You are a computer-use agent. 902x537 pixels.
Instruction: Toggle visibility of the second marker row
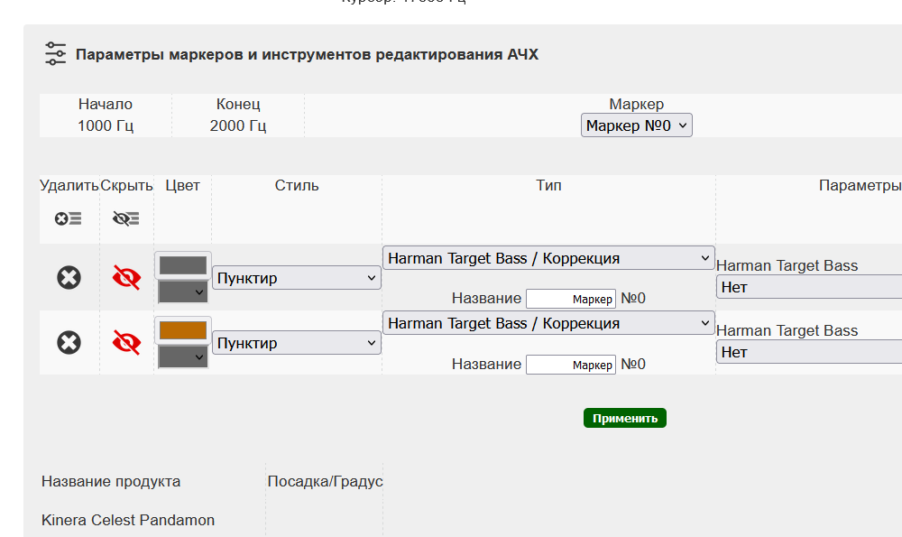126,342
